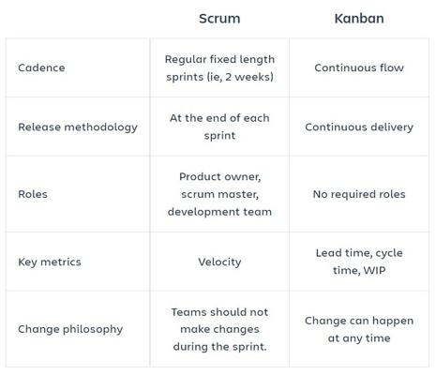436x375 pixels.
Task: Click the text 'during the sprint.'
Action: (x=219, y=347)
